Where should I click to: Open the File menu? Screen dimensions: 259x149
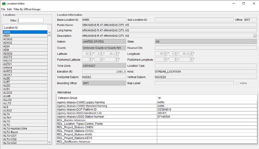[x=3, y=9]
